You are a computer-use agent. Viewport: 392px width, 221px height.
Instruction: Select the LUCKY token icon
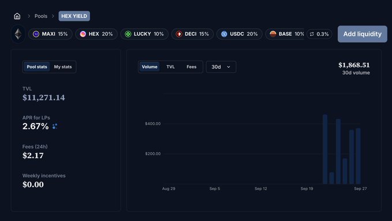(x=128, y=34)
